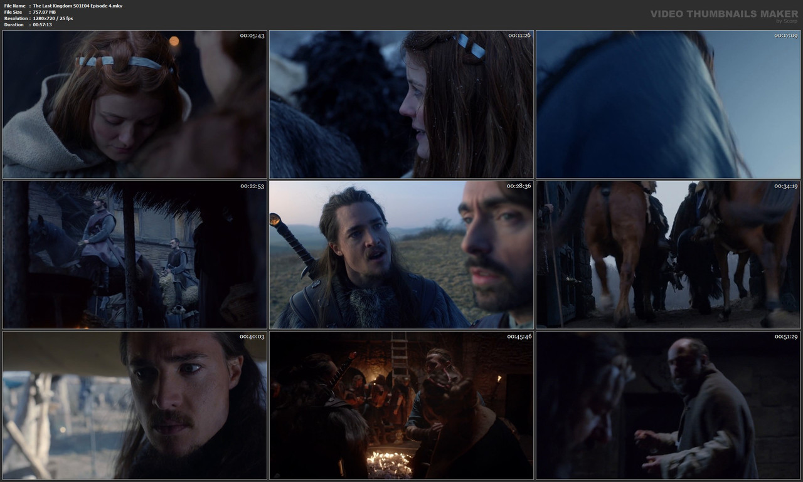
Task: Select the thumbnail timestamped 00:05:43
Action: (134, 104)
